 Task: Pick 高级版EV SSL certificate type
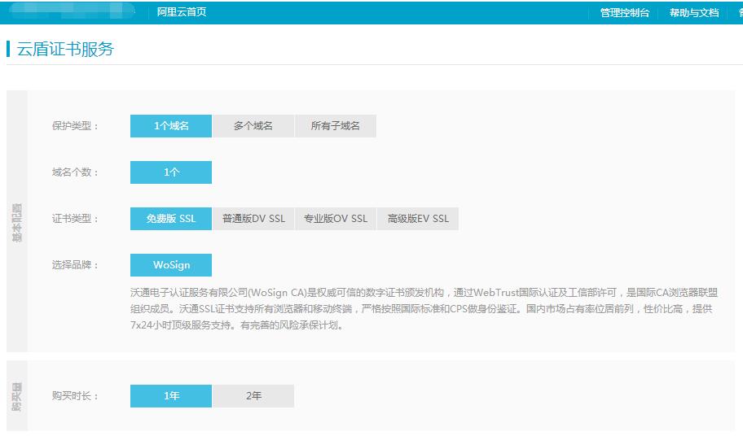[x=418, y=219]
